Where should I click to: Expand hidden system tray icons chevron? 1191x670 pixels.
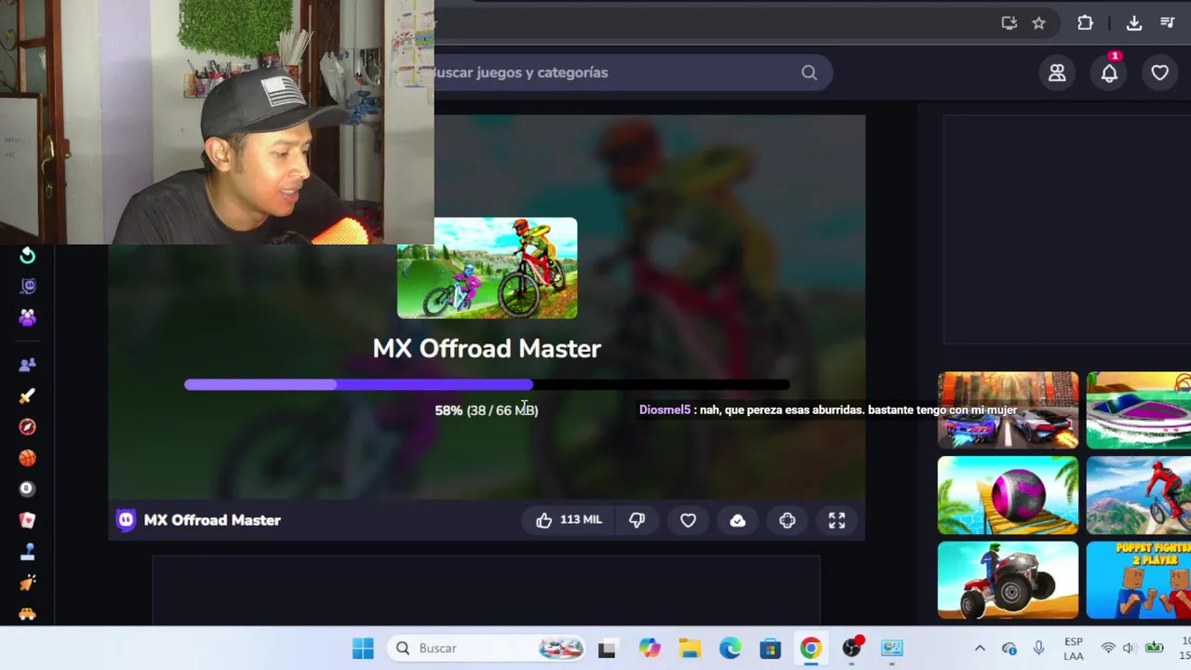[x=980, y=649]
